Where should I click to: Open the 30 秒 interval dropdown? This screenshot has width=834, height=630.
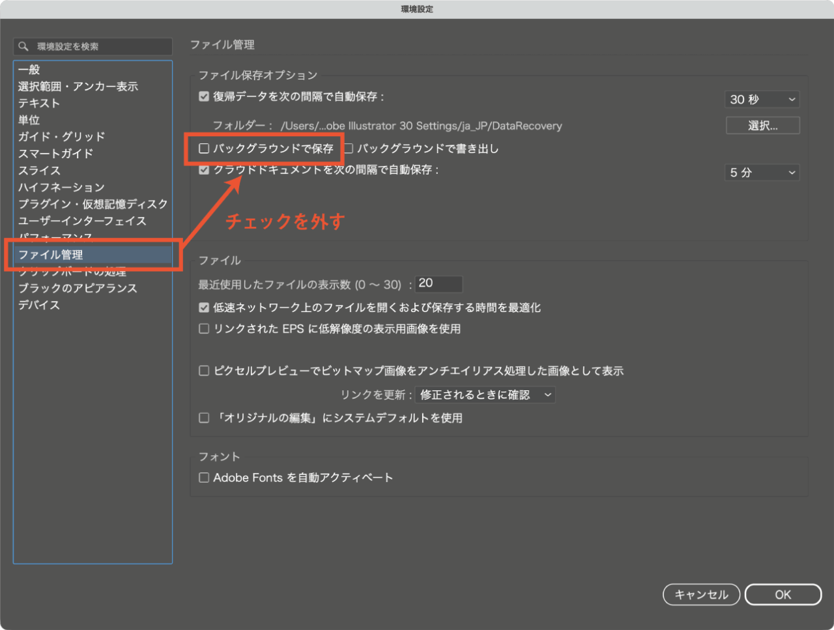click(762, 100)
